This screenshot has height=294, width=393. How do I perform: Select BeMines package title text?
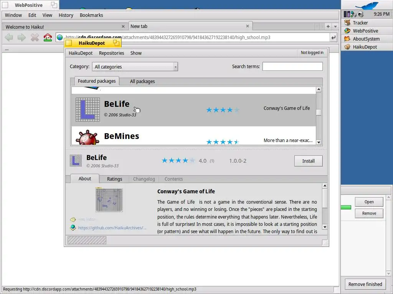pyautogui.click(x=122, y=136)
